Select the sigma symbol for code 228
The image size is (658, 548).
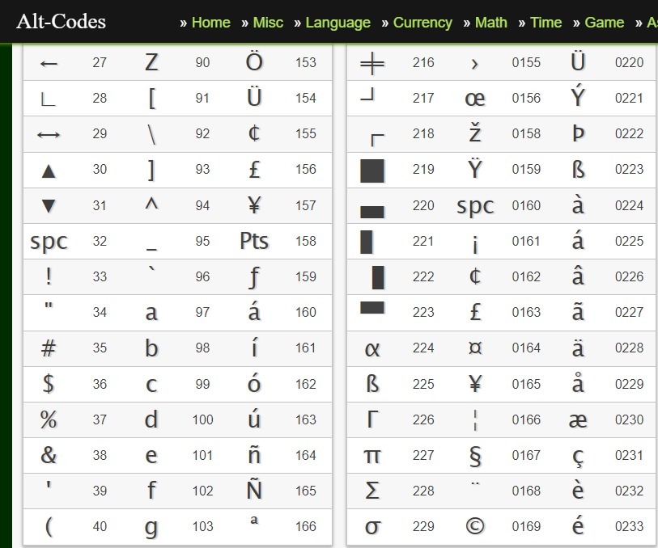point(372,491)
